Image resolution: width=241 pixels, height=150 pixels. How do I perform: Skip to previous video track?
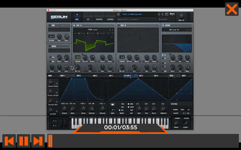pyautogui.click(x=9, y=141)
